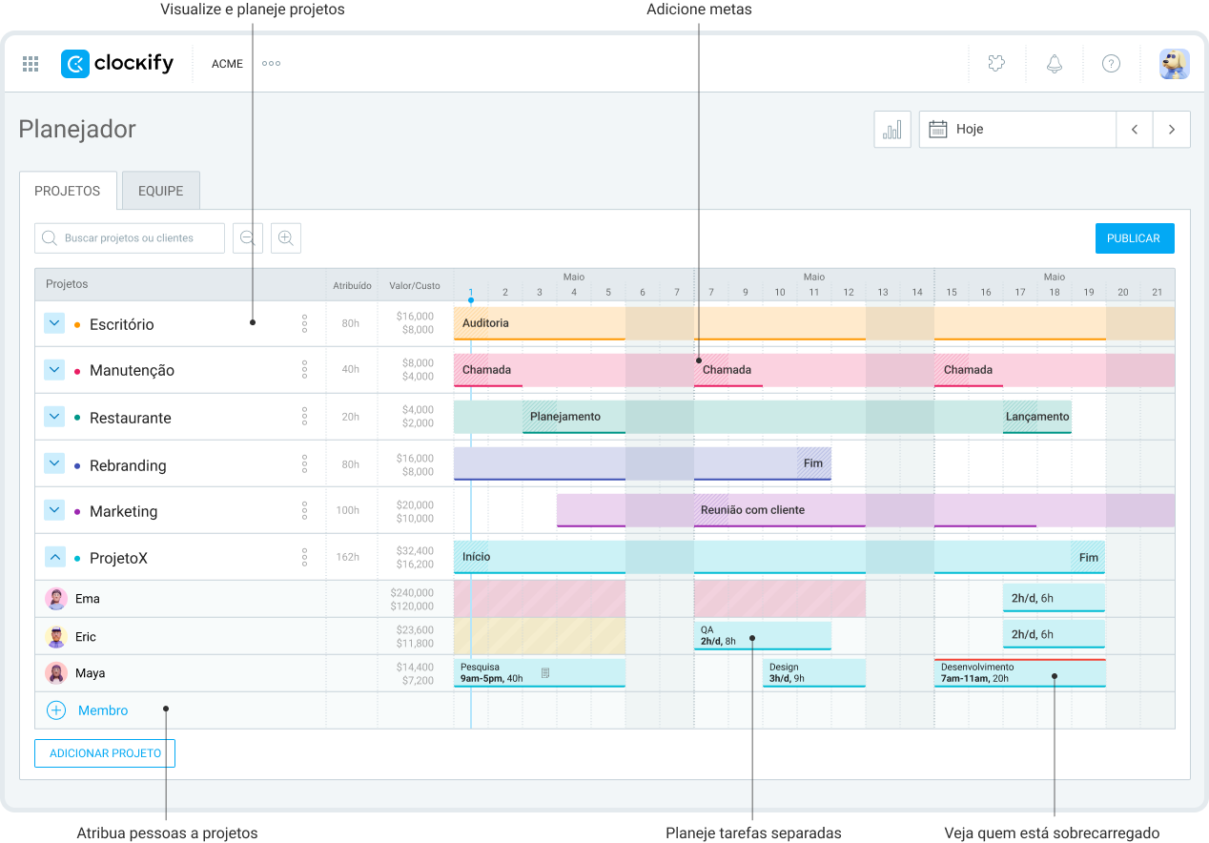Open workspace options next to ACME

[272, 64]
